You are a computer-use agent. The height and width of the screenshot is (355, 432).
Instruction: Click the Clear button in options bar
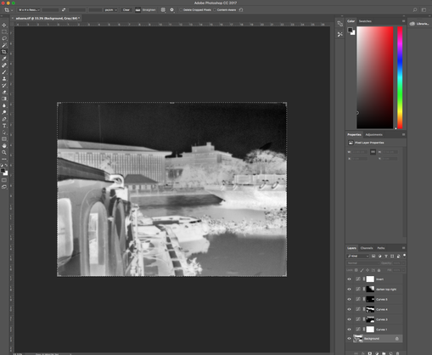(126, 10)
